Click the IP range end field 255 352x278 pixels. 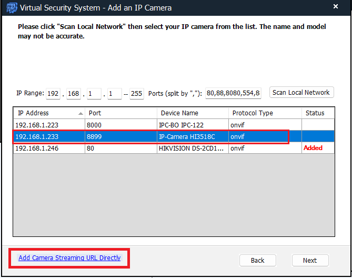136,94
